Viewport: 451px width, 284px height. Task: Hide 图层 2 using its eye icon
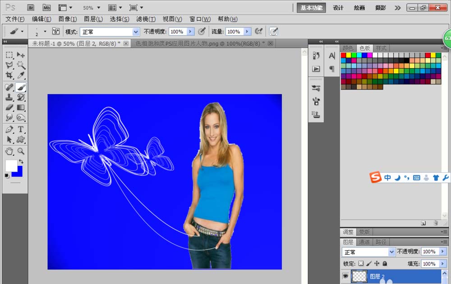[x=346, y=276]
